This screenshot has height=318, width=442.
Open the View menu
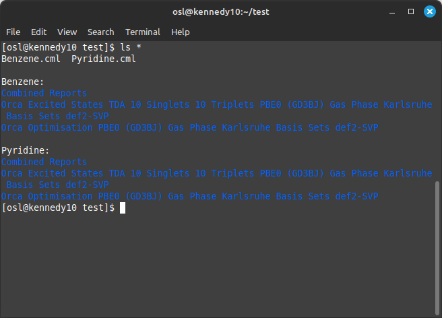67,32
